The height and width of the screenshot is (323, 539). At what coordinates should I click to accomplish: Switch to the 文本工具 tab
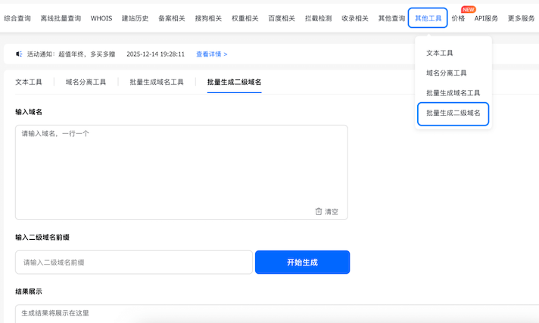pyautogui.click(x=29, y=82)
